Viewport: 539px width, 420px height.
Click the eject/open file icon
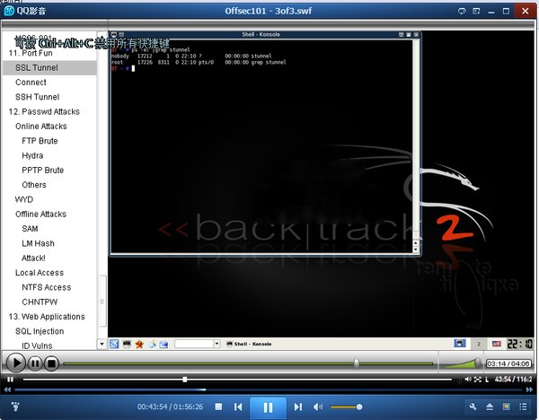click(x=490, y=407)
